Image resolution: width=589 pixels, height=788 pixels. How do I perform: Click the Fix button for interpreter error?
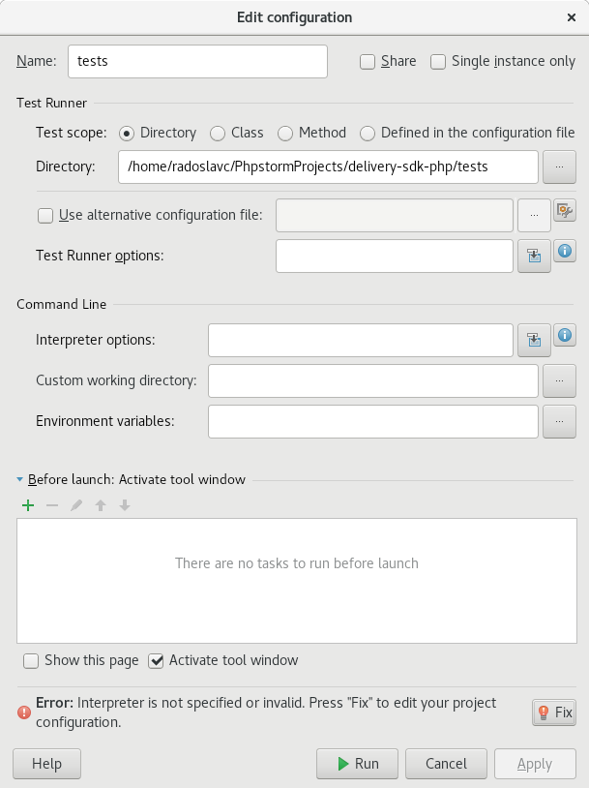click(554, 712)
